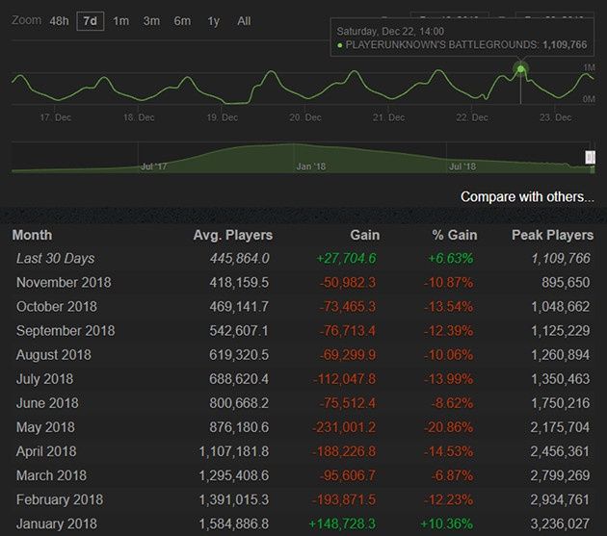Screen dimensions: 607x536
Task: Click the 1,109,766 peak players table value
Action: pyautogui.click(x=561, y=258)
